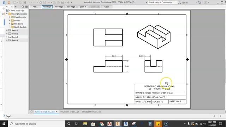Open Revit from taskbar
Viewport: 226px width, 127px height.
126,124
